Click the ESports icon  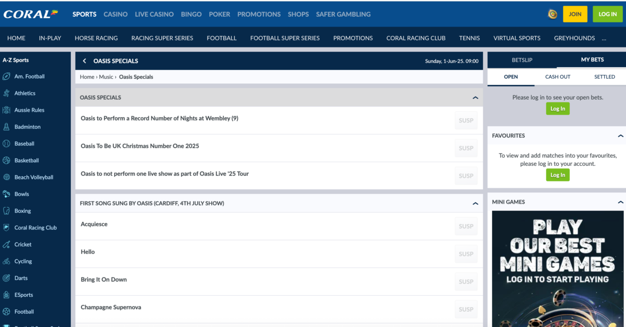coord(6,295)
